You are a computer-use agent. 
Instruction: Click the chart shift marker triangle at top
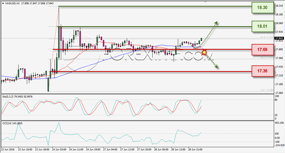pyautogui.click(x=206, y=2)
